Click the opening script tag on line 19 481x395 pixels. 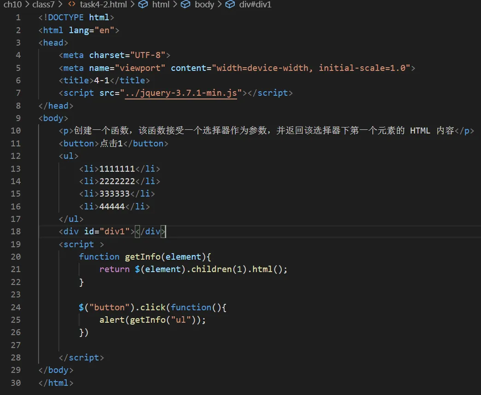pos(81,244)
